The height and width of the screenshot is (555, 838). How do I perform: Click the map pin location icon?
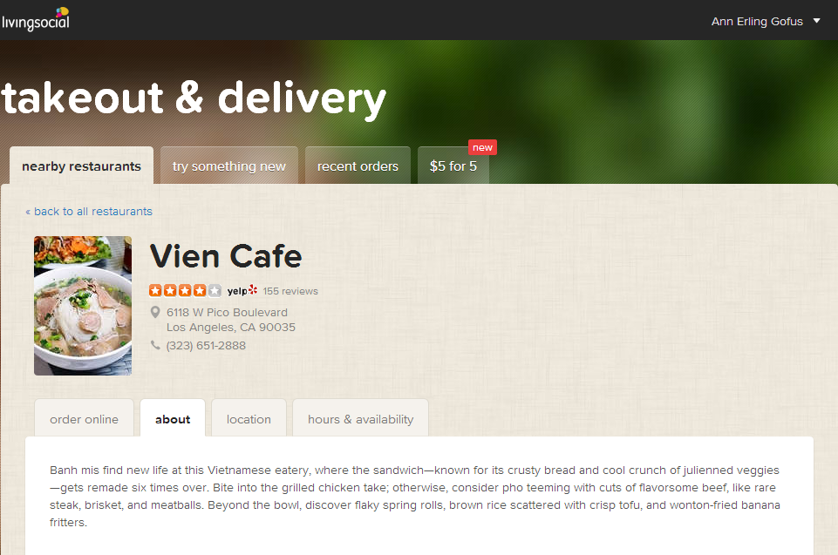(155, 312)
